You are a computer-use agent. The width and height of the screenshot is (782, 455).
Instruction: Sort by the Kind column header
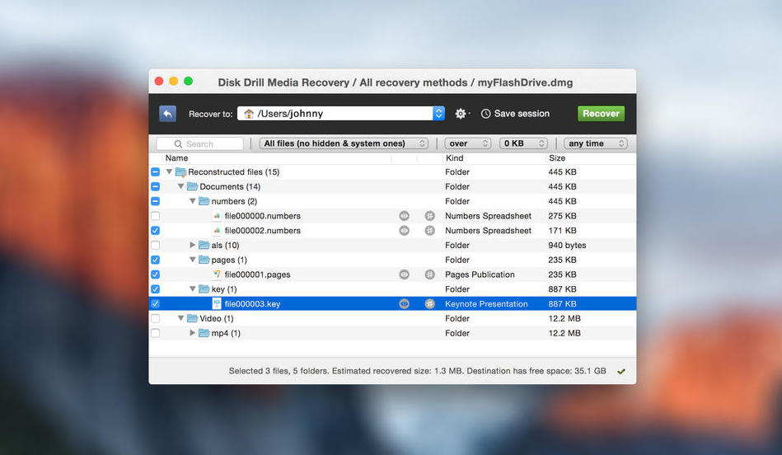tap(454, 158)
